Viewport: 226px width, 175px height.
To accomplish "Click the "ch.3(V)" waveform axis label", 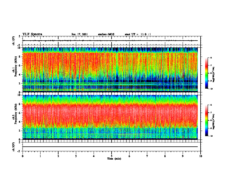I will (x=14, y=147).
